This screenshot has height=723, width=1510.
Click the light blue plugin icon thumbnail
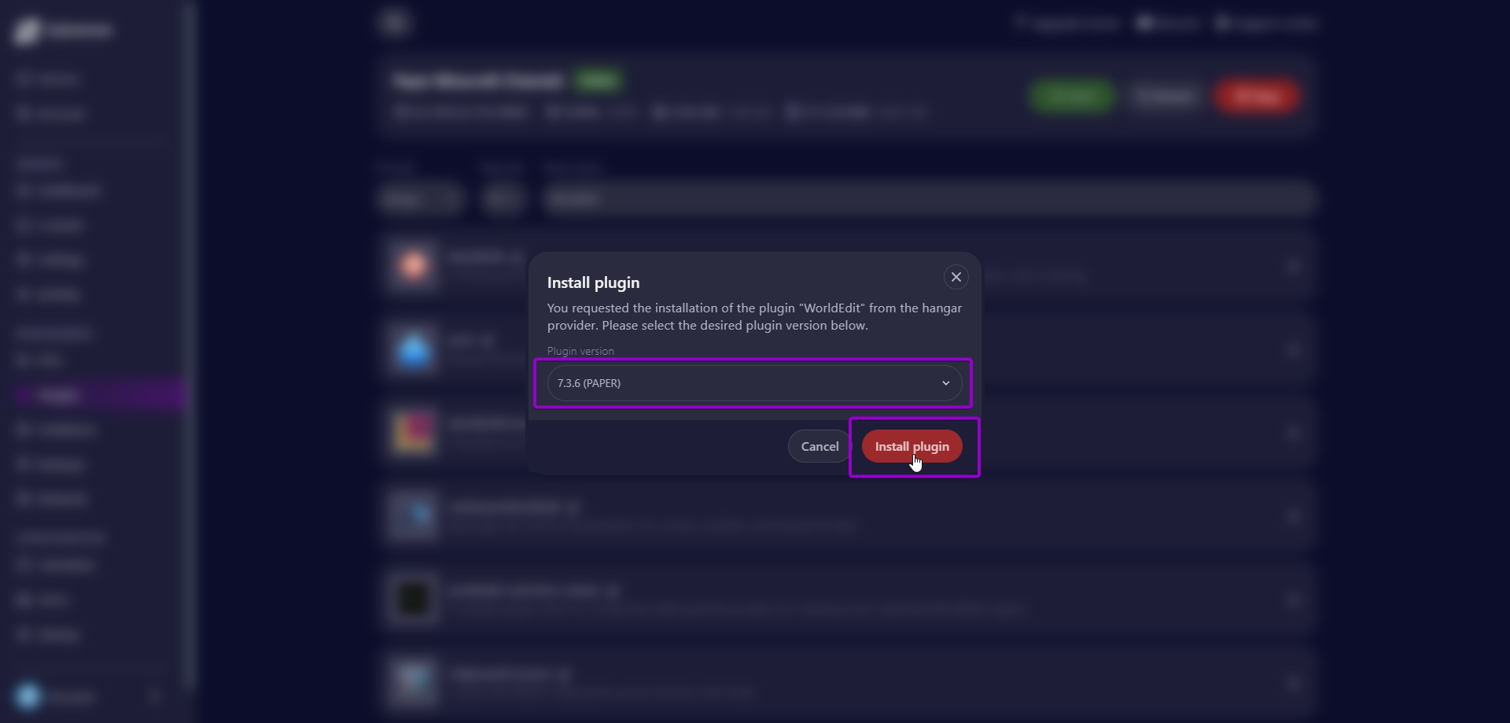(x=414, y=349)
